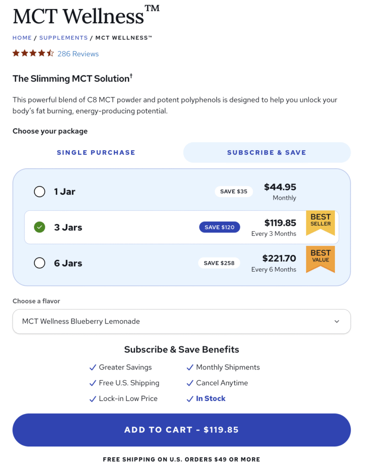Switch to Subscribe & Save tab
Viewport: 388px width, 466px height.
(267, 152)
